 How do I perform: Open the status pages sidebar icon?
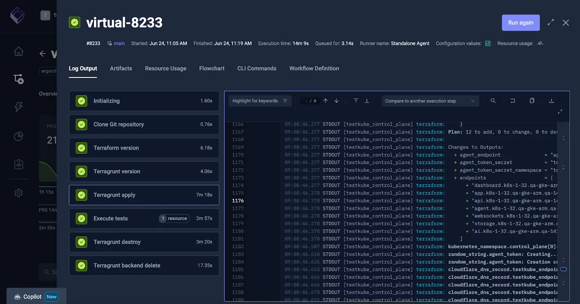18,164
